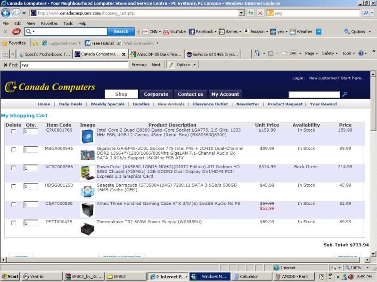377x282 pixels.
Task: Go back with the browser Back arrow
Action: (x=6, y=13)
